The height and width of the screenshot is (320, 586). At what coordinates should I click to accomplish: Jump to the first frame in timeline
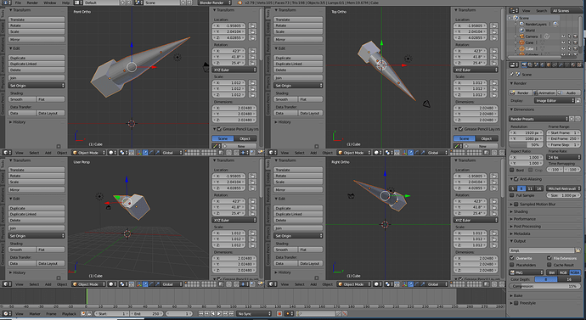point(201,314)
